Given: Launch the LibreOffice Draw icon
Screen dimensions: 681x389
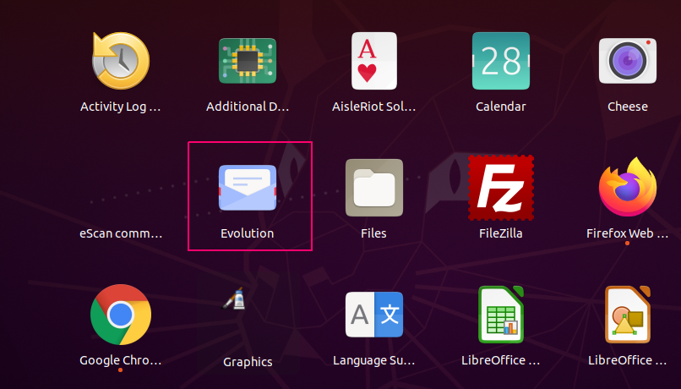Looking at the screenshot, I should (628, 315).
